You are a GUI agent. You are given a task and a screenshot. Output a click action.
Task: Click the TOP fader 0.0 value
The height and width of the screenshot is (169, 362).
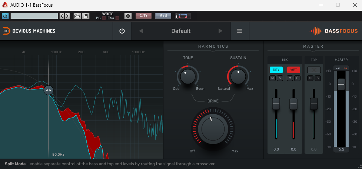[x=314, y=149]
